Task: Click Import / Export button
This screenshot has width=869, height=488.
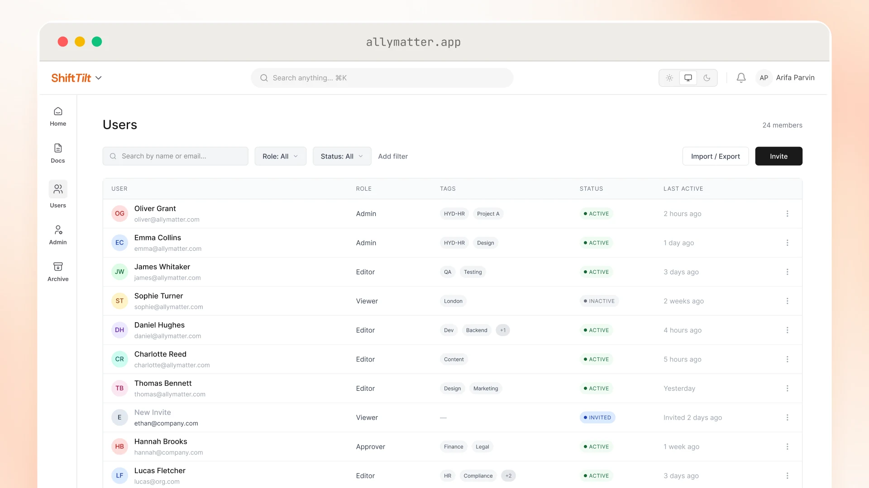Action: pos(715,156)
